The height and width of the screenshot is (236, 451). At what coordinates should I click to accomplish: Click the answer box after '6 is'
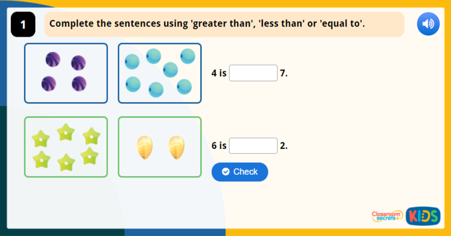(253, 146)
